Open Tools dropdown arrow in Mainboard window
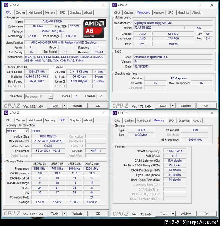 pyautogui.click(x=173, y=106)
